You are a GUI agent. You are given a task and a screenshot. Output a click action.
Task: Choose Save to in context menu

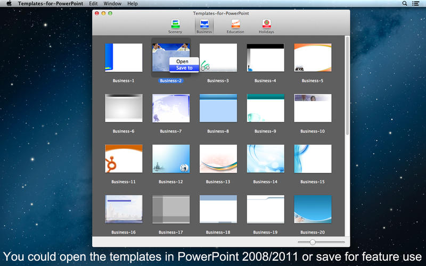pos(184,68)
